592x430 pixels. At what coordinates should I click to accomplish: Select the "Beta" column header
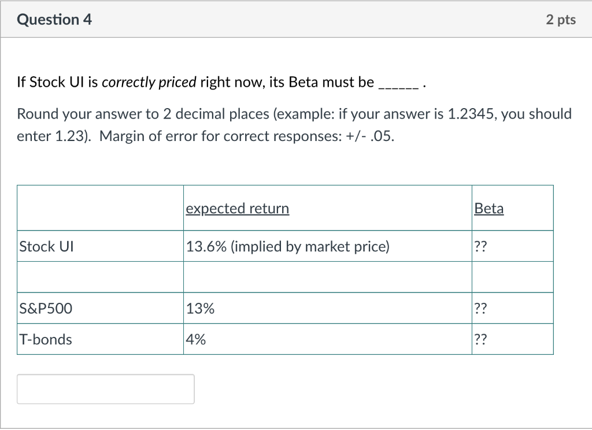tap(489, 208)
